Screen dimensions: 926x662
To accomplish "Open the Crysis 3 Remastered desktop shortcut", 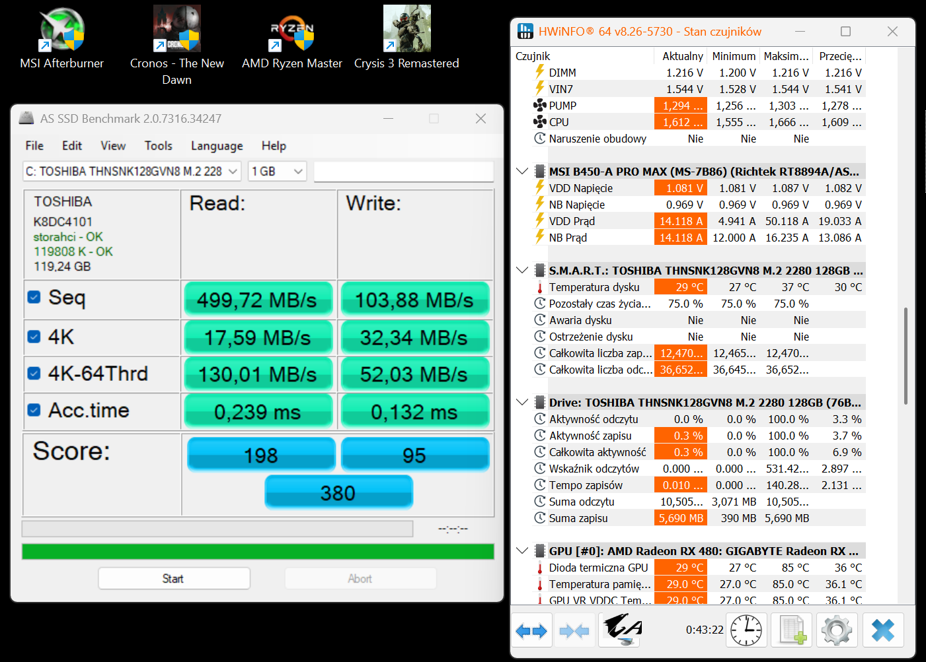I will click(x=406, y=38).
